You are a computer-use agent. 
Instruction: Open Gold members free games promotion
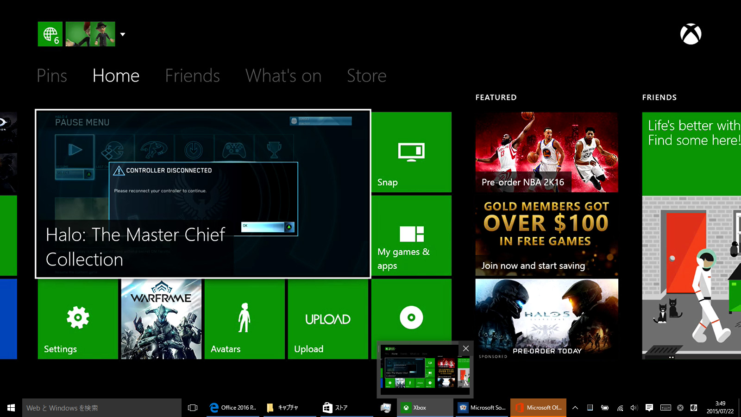(x=546, y=235)
